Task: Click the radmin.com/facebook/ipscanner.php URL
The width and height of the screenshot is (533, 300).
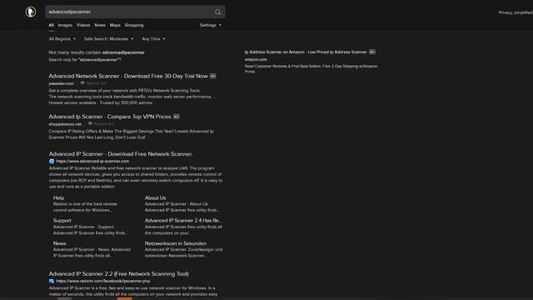Action: (x=103, y=281)
